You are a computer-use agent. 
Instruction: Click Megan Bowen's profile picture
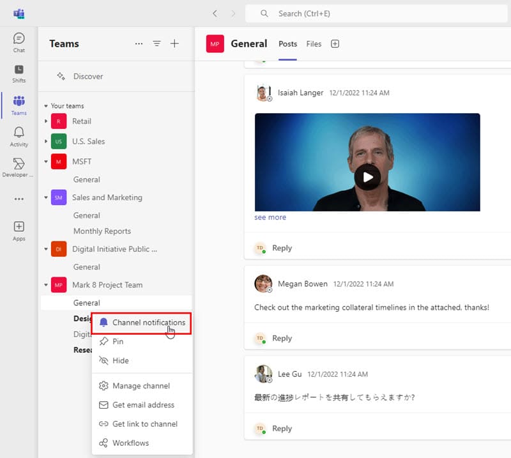[x=263, y=284]
